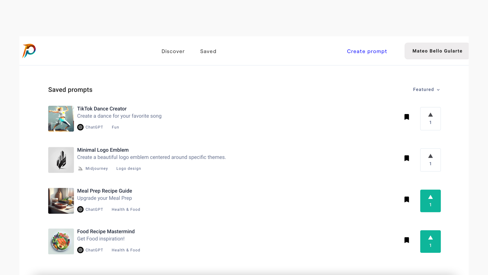Open the salmon plate thumbnail image
The image size is (488, 275).
pyautogui.click(x=61, y=241)
